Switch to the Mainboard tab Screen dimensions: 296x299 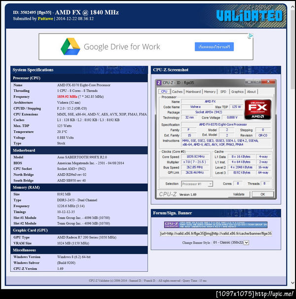pos(193,92)
